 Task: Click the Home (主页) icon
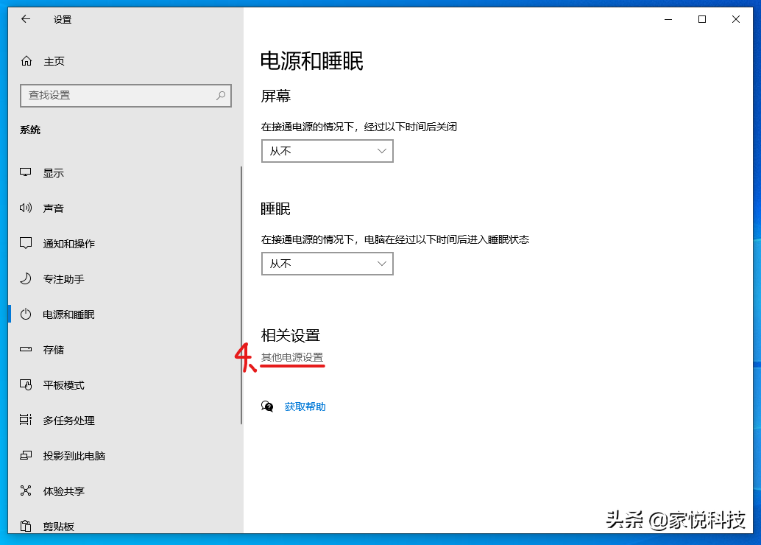(x=26, y=61)
